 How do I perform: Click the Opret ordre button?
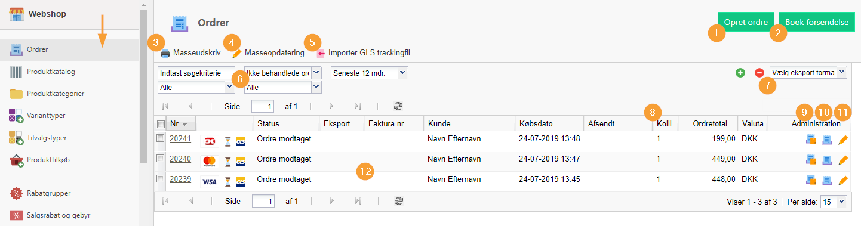click(746, 22)
